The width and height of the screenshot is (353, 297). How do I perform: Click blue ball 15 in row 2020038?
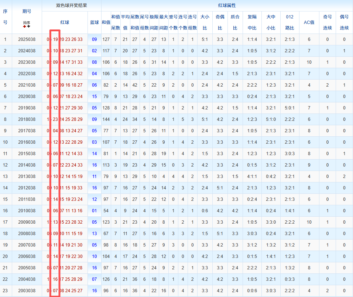click(x=95, y=97)
